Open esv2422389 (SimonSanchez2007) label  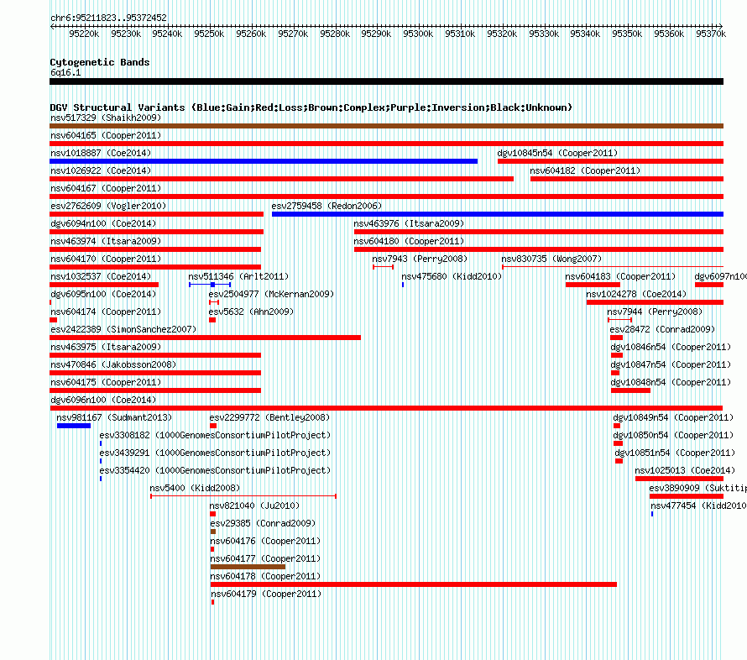click(123, 329)
